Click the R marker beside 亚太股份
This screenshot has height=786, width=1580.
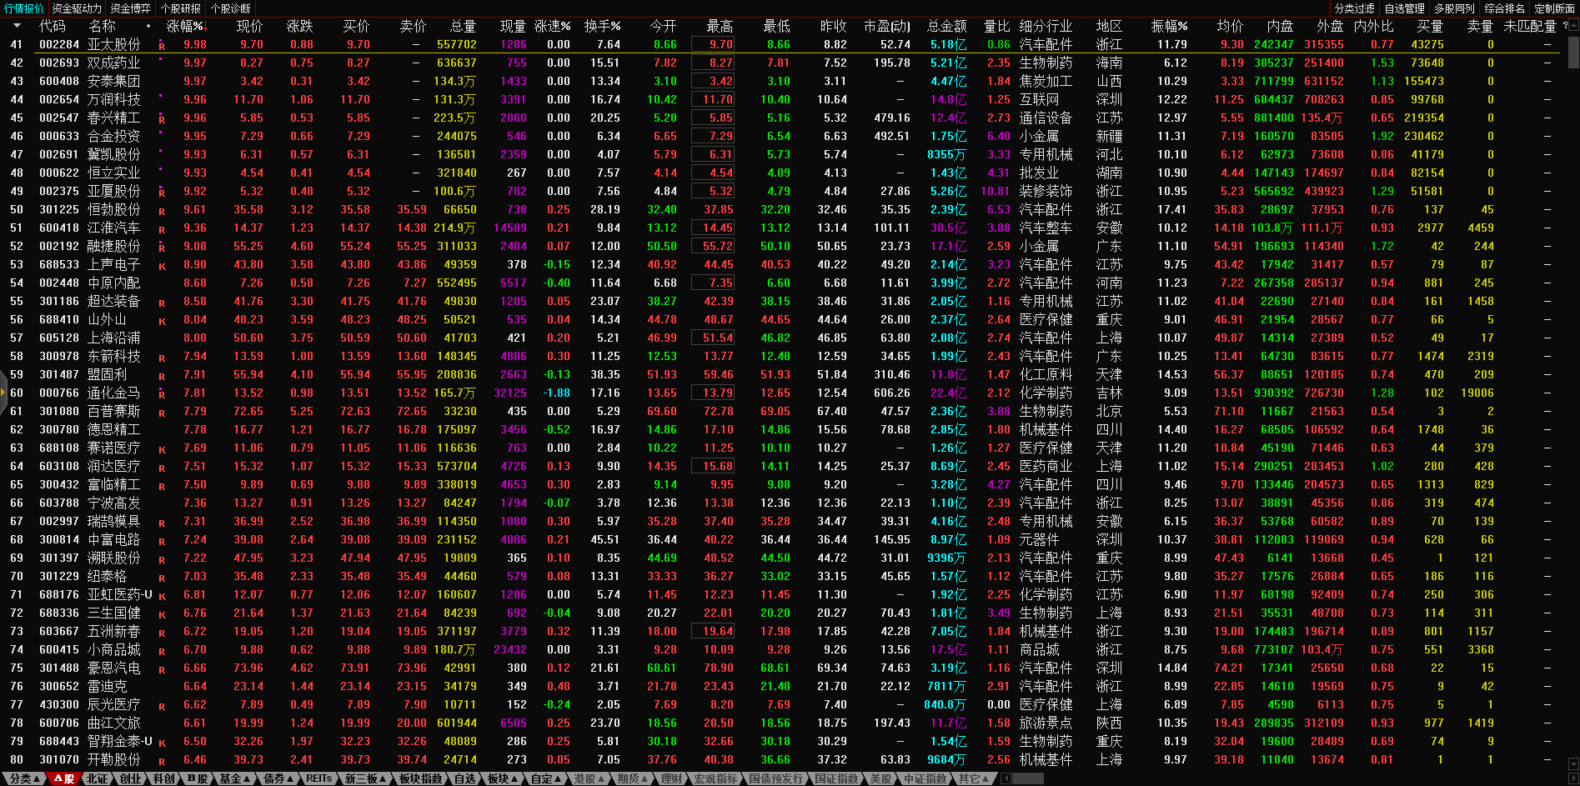coord(162,46)
